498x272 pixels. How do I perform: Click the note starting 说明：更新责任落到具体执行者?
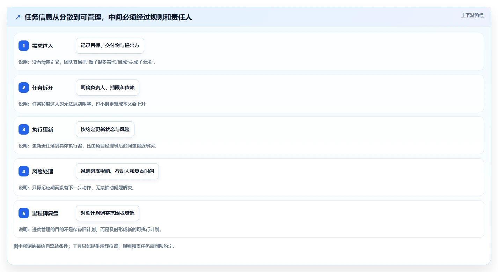tap(88, 146)
